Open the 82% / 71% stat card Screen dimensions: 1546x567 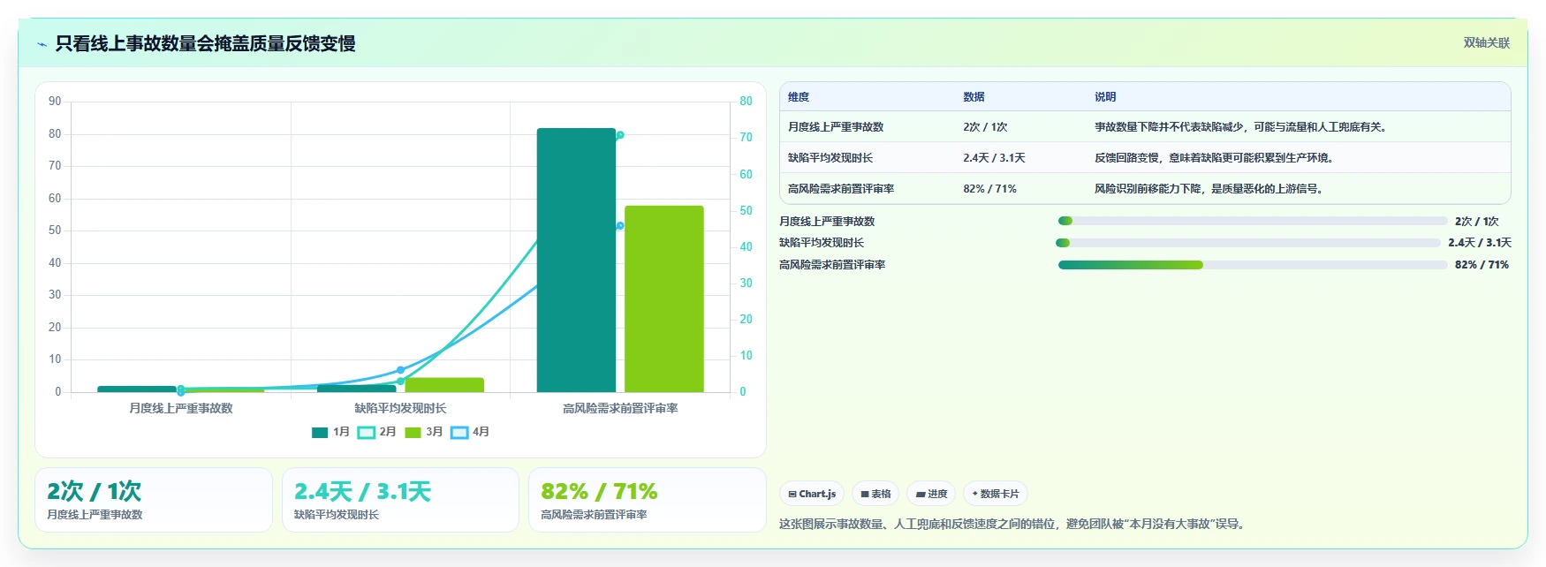647,500
